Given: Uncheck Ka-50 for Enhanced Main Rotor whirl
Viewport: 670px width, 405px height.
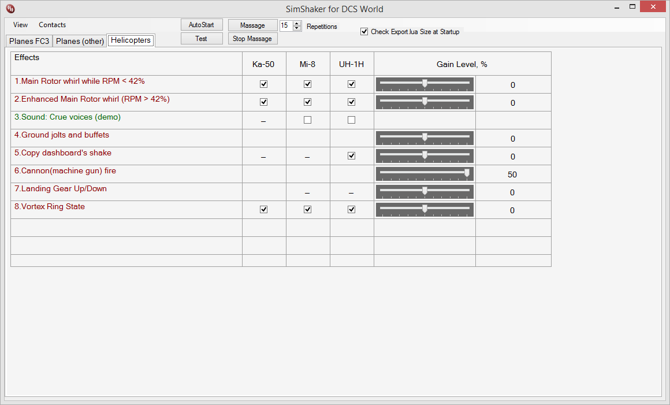Looking at the screenshot, I should pos(263,102).
